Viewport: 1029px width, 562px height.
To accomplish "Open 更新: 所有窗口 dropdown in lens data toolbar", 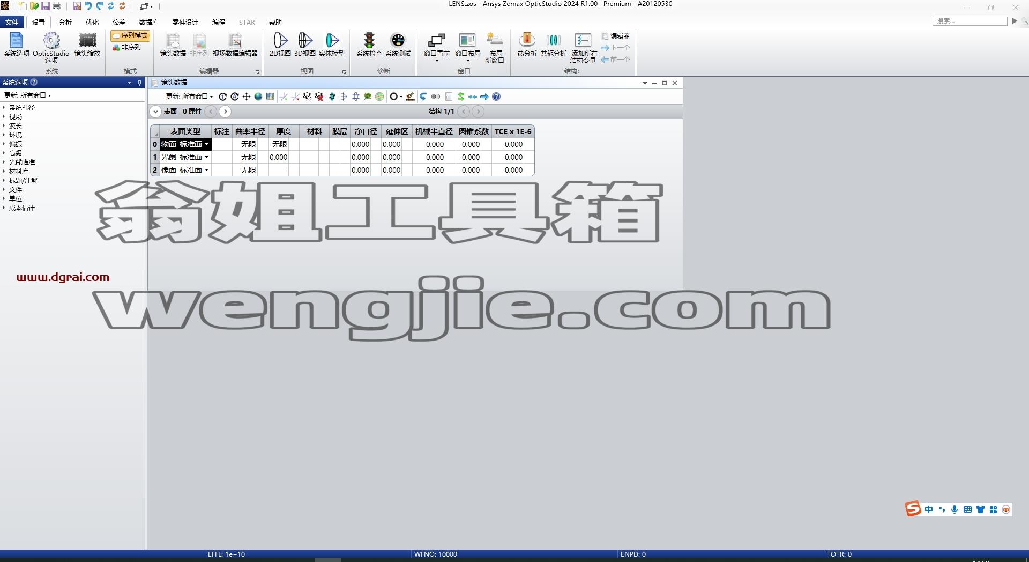I will [x=189, y=97].
